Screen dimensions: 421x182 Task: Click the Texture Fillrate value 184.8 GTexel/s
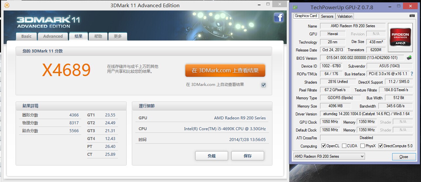click(396, 90)
